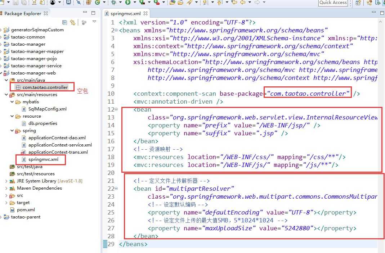
Task: Collapse the resource folder
Action: (x=12, y=116)
